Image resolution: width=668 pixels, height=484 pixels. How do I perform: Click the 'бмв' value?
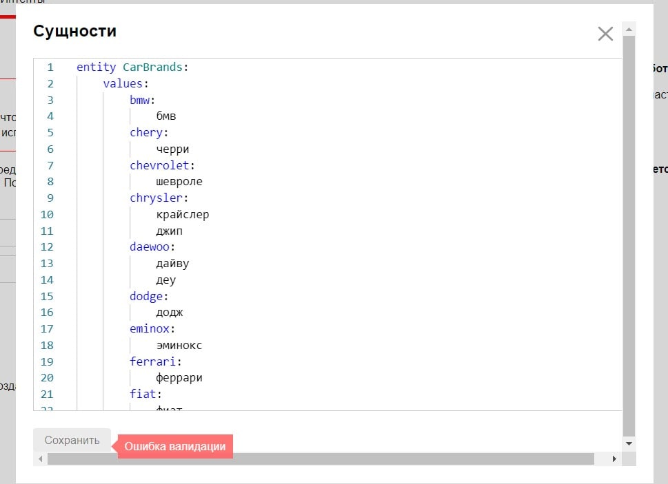165,116
